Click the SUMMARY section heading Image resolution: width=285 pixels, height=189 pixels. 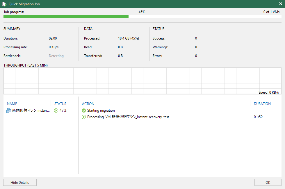click(x=12, y=29)
